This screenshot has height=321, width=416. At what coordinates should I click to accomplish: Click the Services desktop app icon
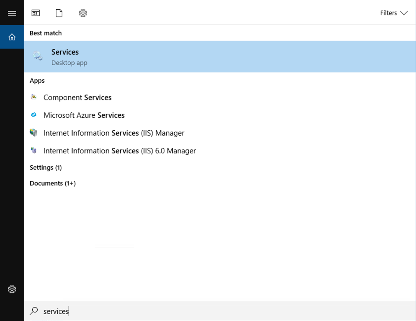(x=38, y=55)
